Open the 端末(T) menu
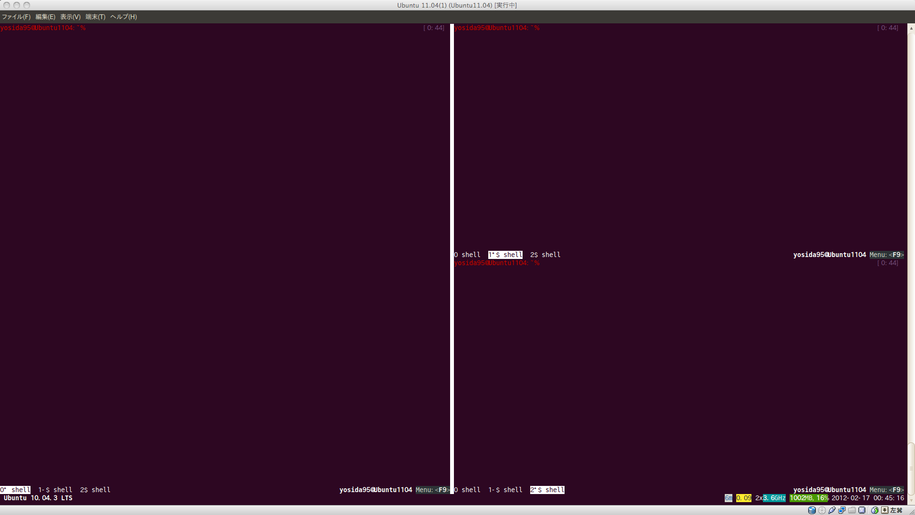Viewport: 915px width, 515px height. point(95,17)
